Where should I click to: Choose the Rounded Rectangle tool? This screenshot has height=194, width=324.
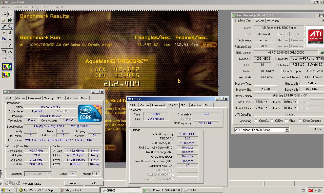pyautogui.click(x=10, y=58)
